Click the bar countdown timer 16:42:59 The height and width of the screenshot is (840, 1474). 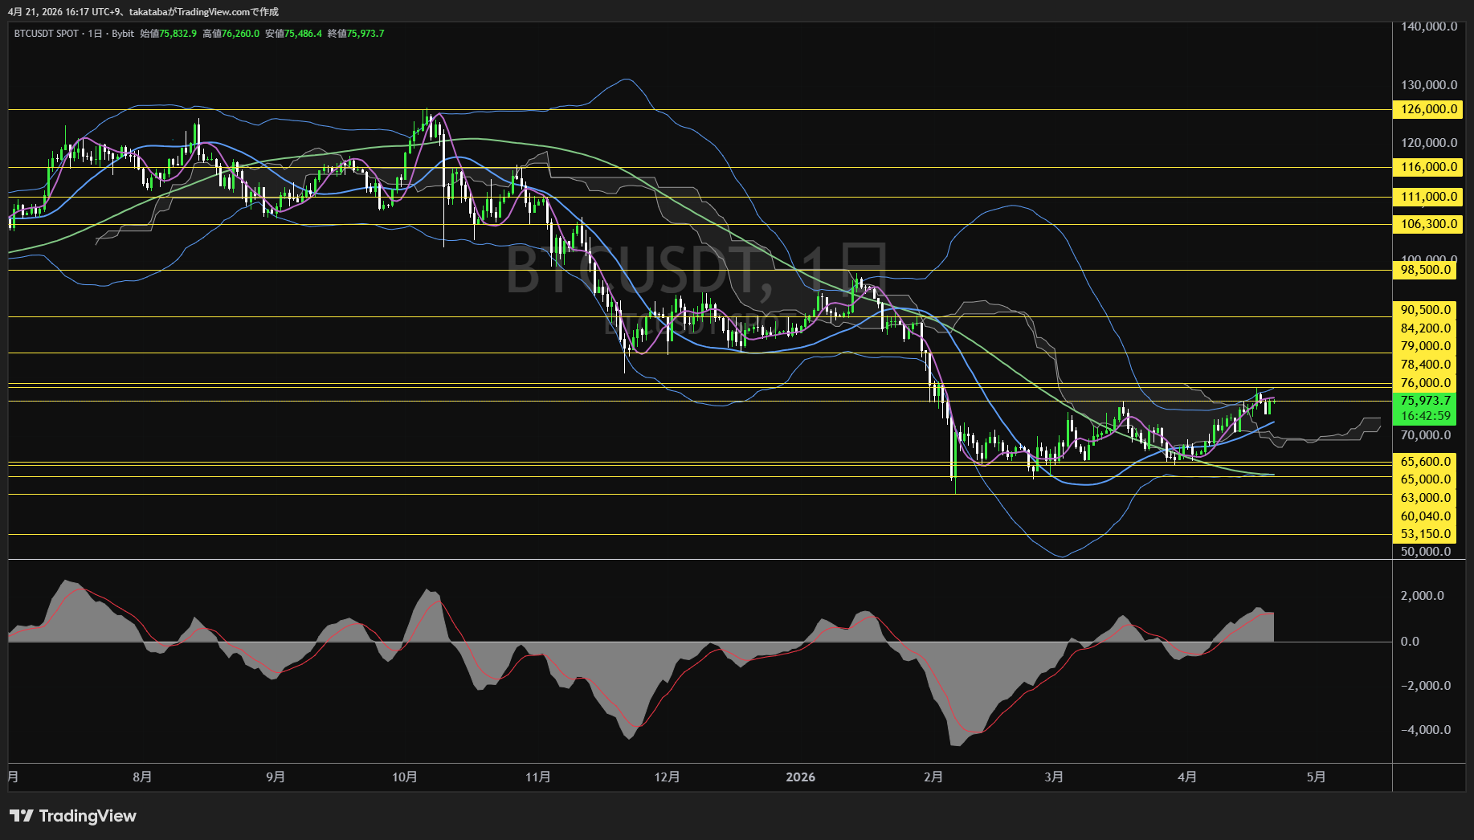click(1426, 416)
